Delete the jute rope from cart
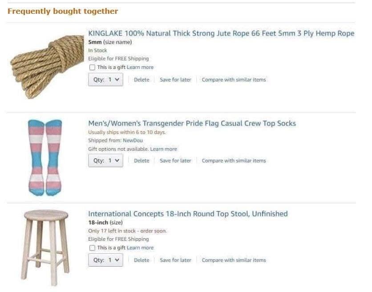 [x=142, y=80]
